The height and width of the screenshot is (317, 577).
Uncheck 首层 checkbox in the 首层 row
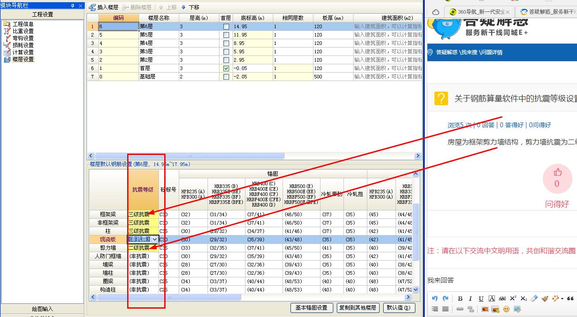pyautogui.click(x=226, y=69)
